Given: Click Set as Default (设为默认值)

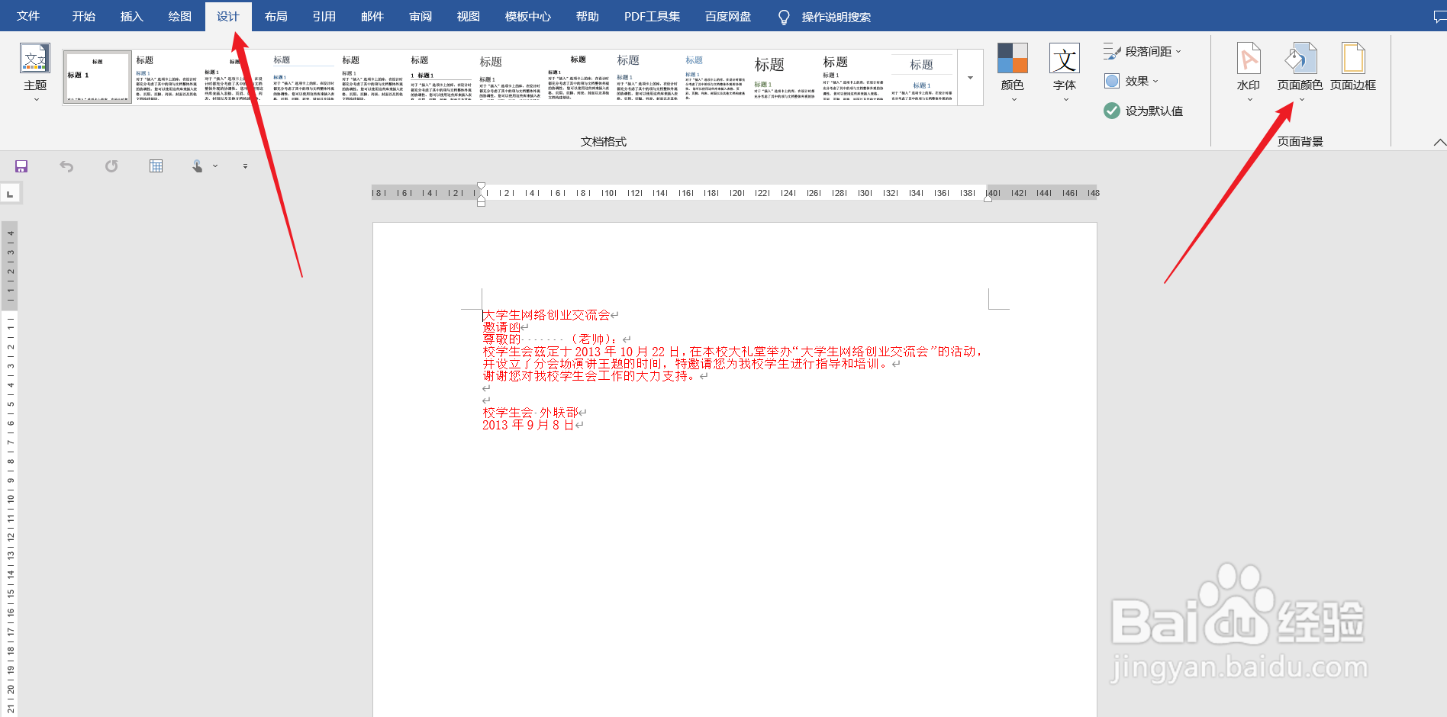Looking at the screenshot, I should [1143, 111].
